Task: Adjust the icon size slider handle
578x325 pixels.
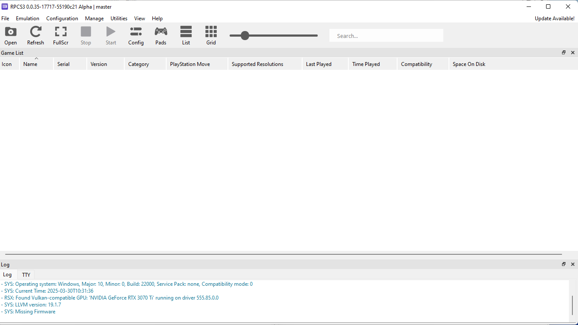Action: point(245,36)
